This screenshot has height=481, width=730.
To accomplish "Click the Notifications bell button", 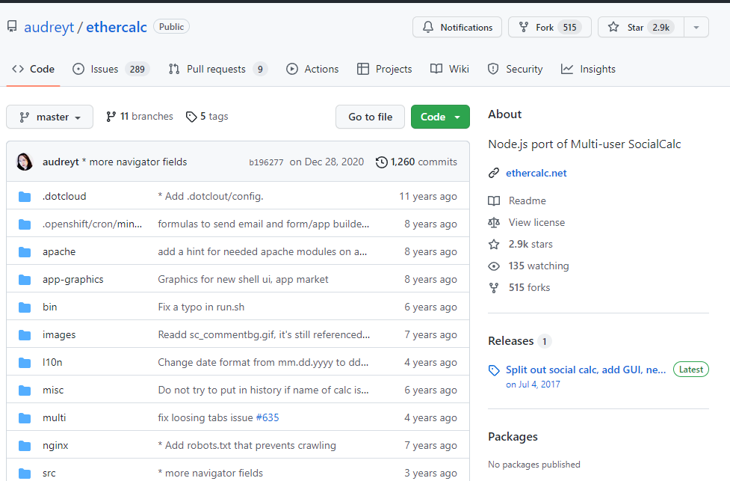I will point(457,27).
